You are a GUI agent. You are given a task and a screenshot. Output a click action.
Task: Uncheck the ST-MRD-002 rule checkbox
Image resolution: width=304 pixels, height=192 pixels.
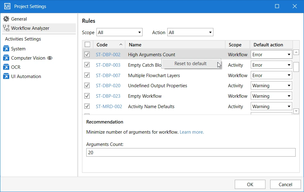tap(87, 106)
